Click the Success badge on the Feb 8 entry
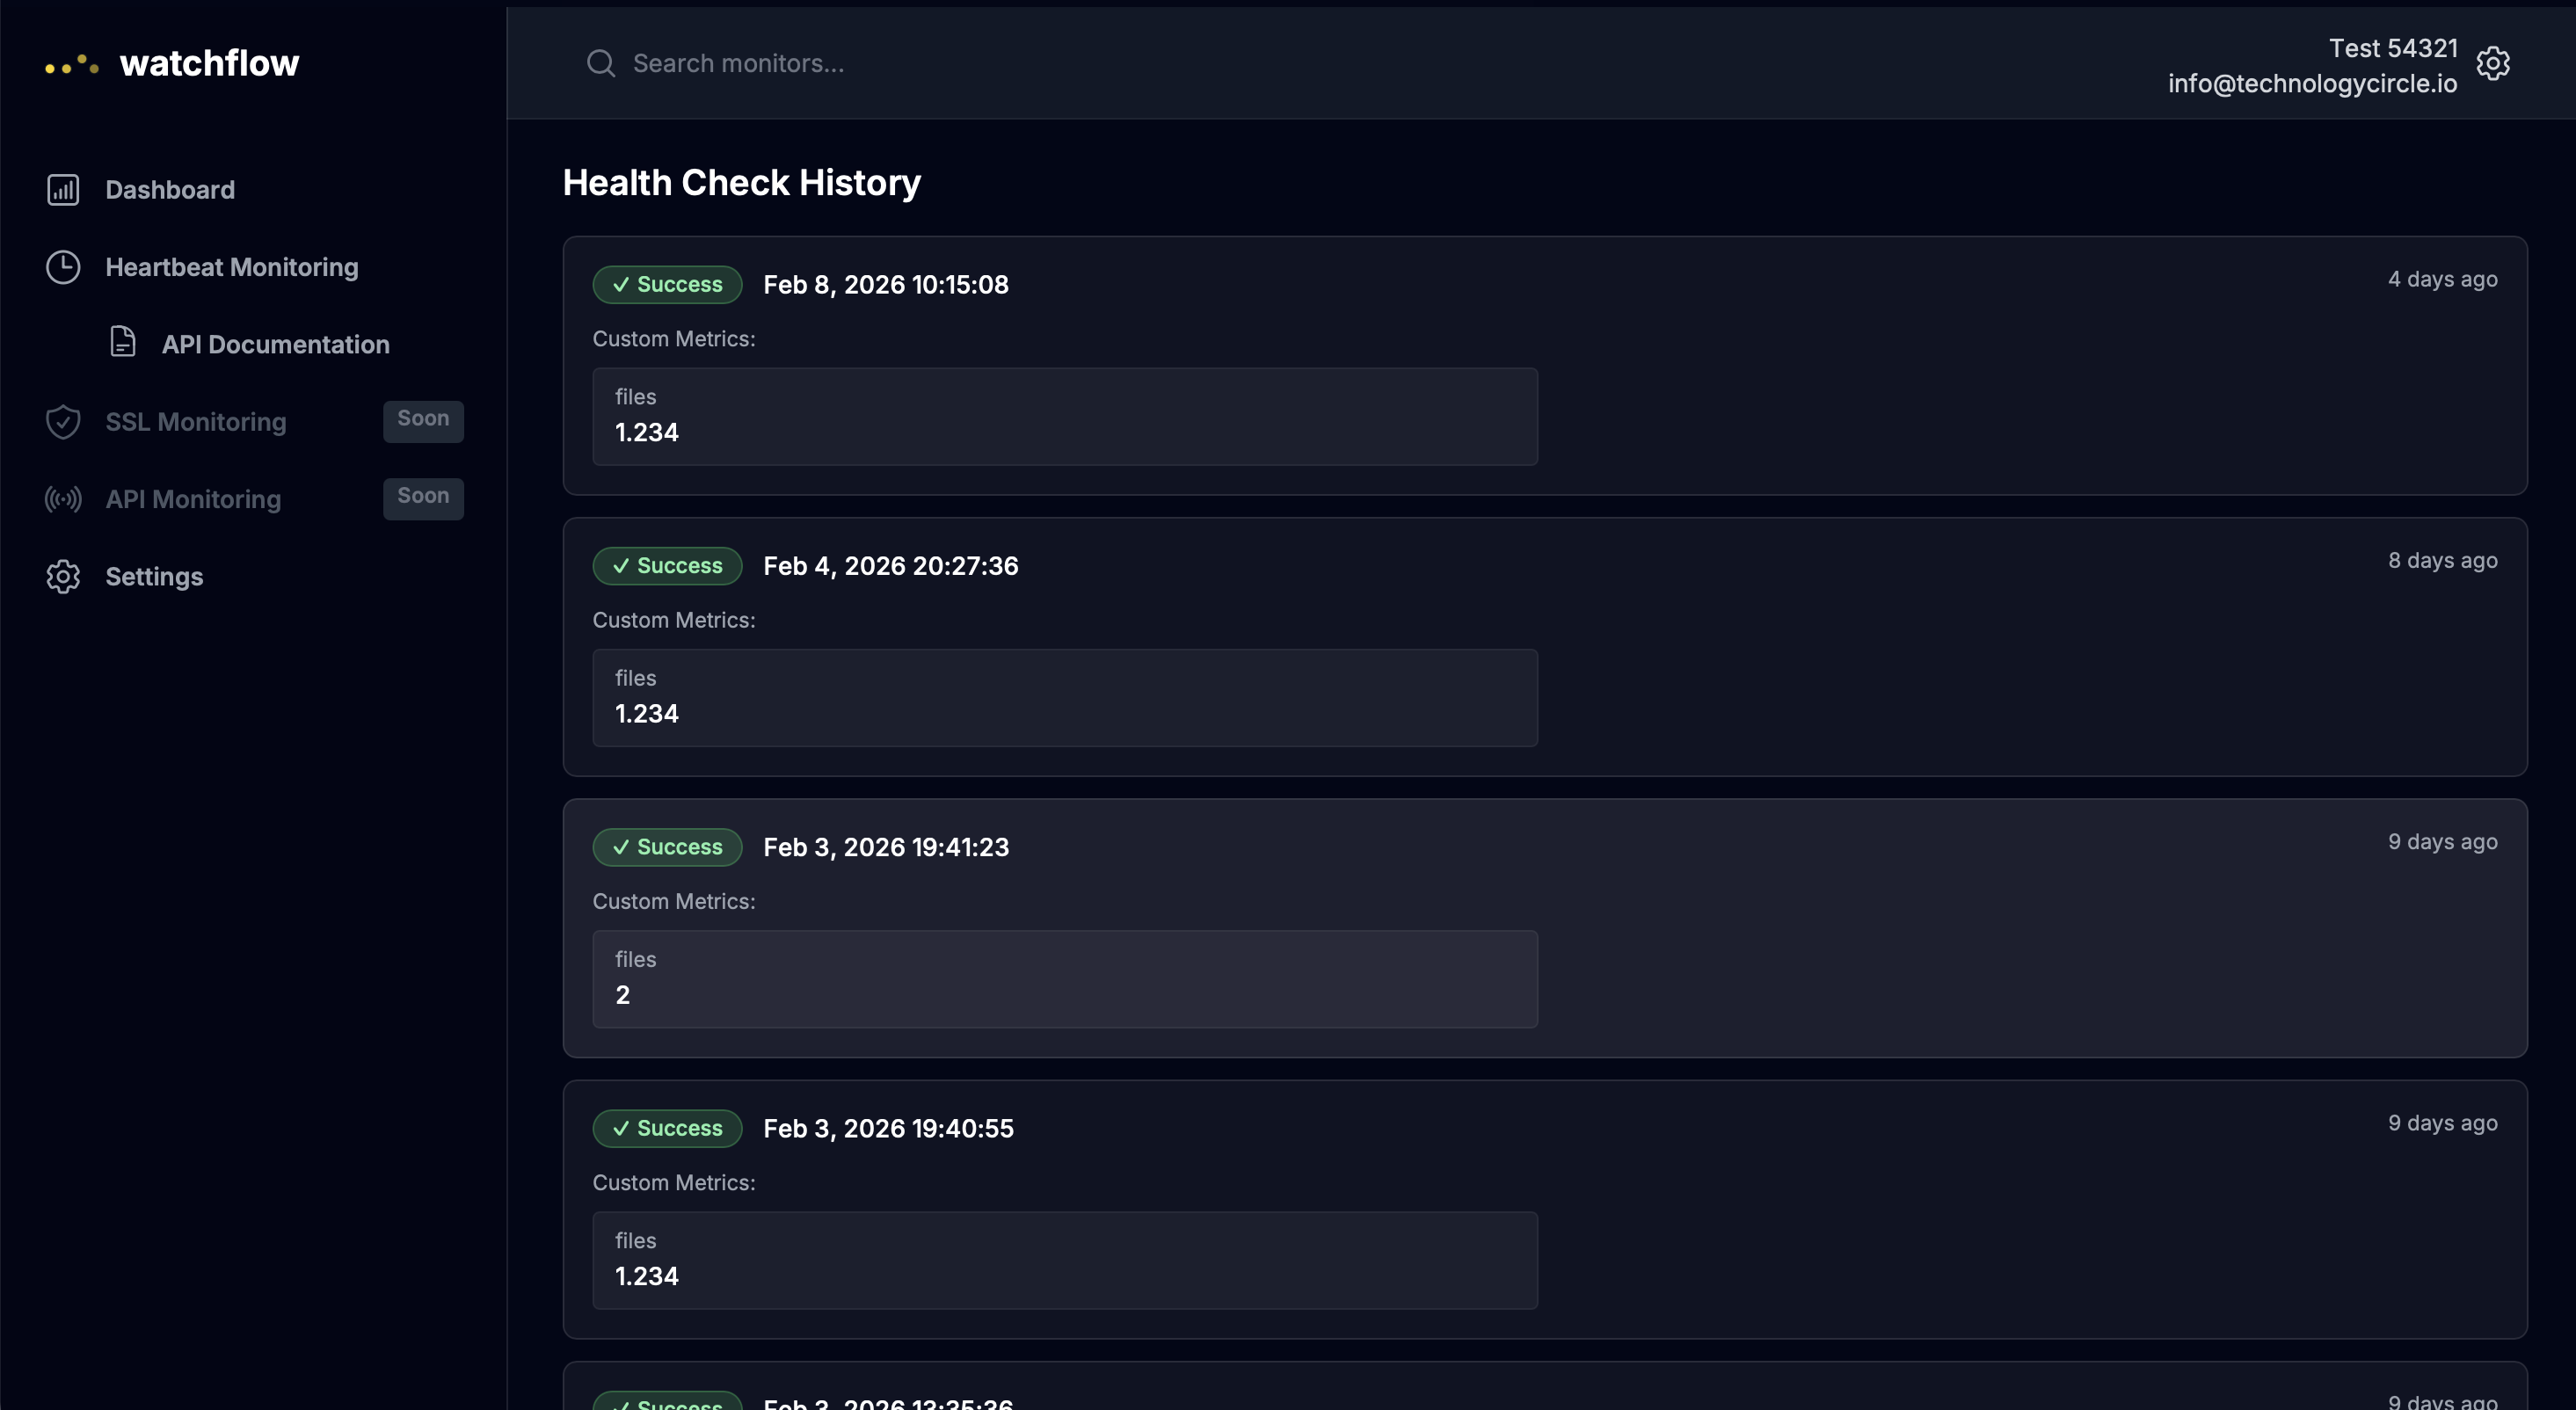2576x1410 pixels. (x=666, y=284)
